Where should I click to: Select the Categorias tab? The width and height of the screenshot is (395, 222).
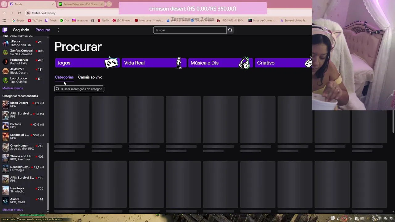[x=64, y=77]
